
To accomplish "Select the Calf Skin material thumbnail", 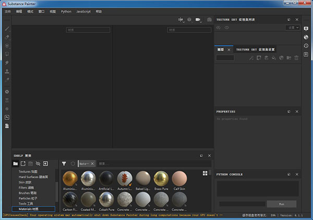I will (x=179, y=178).
